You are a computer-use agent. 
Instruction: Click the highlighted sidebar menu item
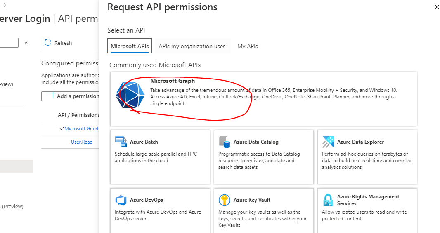click(x=16, y=166)
